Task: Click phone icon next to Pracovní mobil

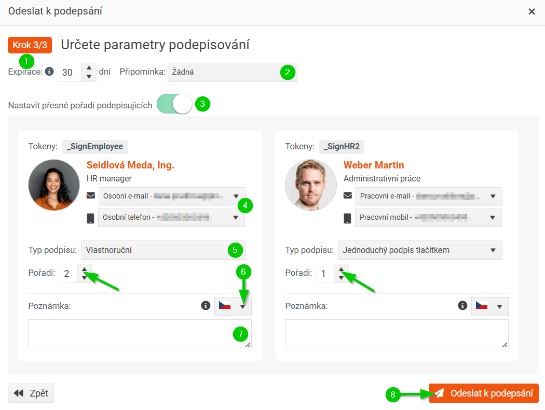Action: pos(347,218)
